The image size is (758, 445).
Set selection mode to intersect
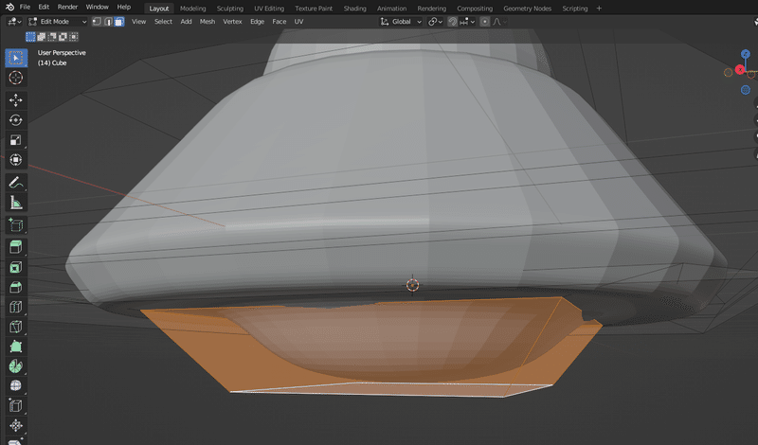[74, 37]
